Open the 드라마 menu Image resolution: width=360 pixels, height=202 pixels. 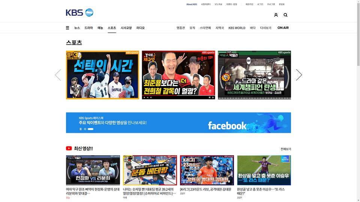(x=88, y=28)
